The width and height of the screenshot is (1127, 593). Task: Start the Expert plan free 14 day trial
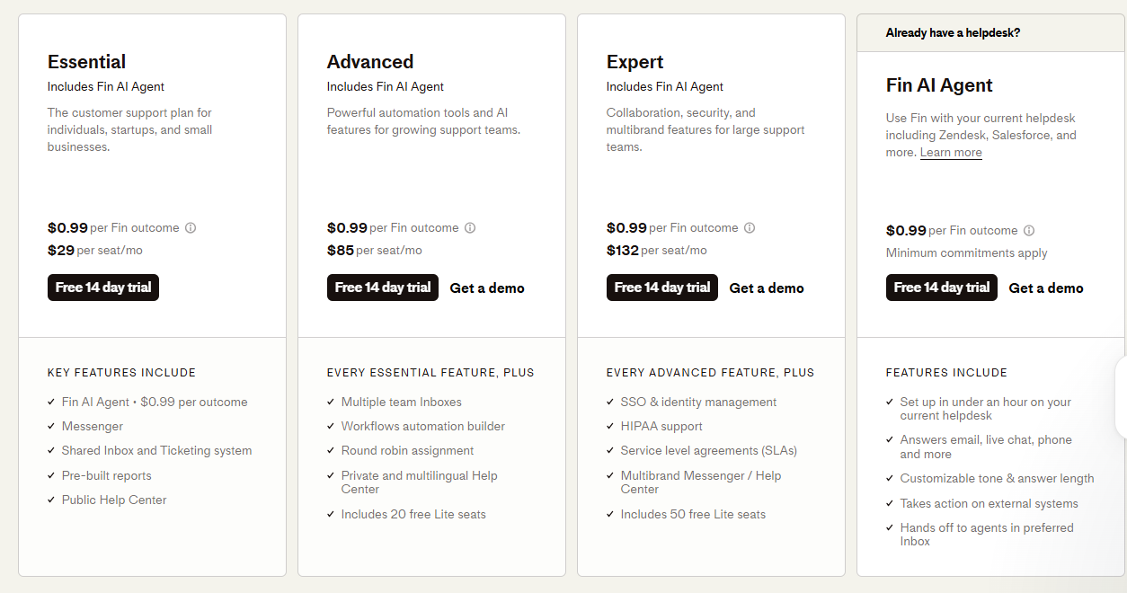pos(662,288)
